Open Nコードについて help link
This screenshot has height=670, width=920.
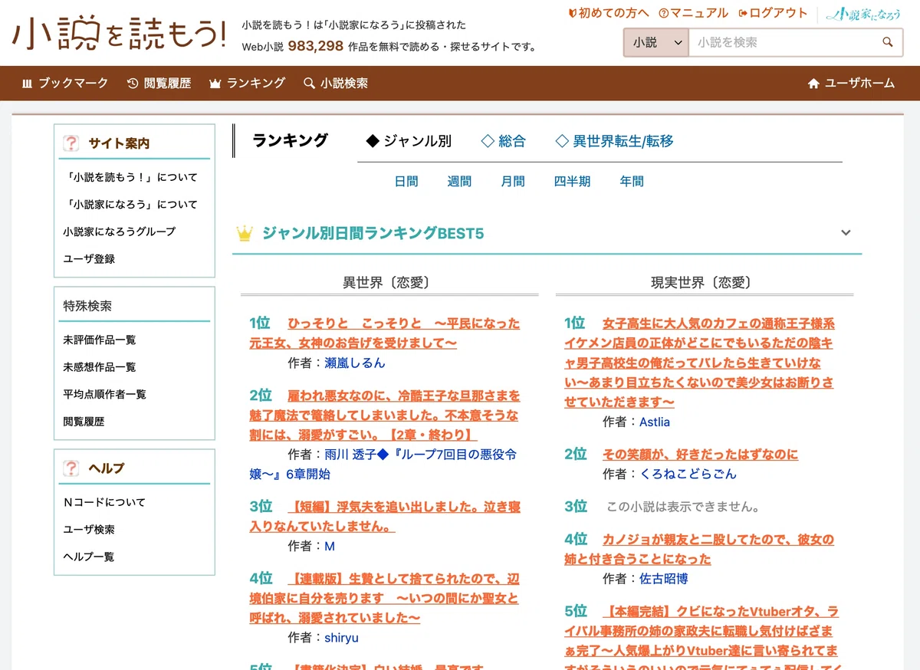point(104,502)
